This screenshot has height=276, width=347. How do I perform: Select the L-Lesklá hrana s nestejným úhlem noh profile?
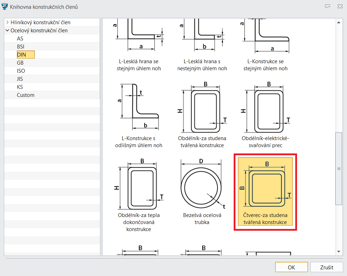point(202,45)
